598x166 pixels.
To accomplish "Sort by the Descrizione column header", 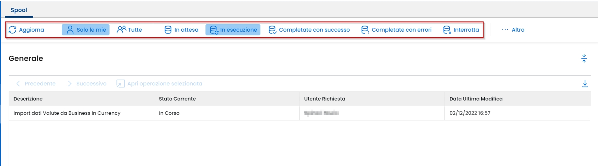I will [28, 99].
